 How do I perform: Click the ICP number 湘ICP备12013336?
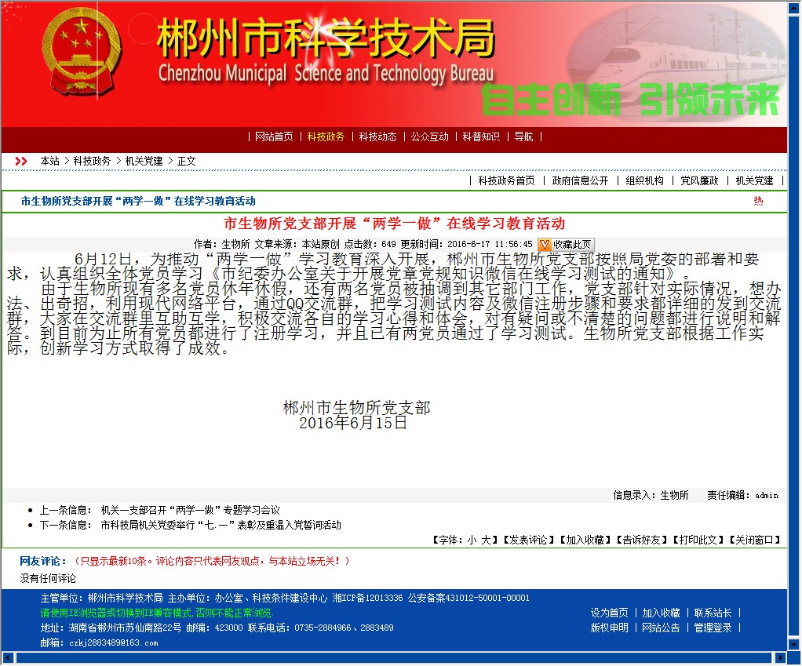[x=367, y=598]
